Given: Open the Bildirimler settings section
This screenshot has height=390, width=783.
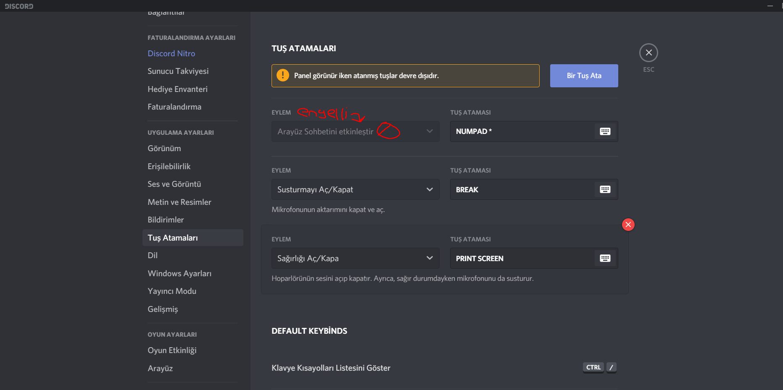Looking at the screenshot, I should pyautogui.click(x=166, y=220).
